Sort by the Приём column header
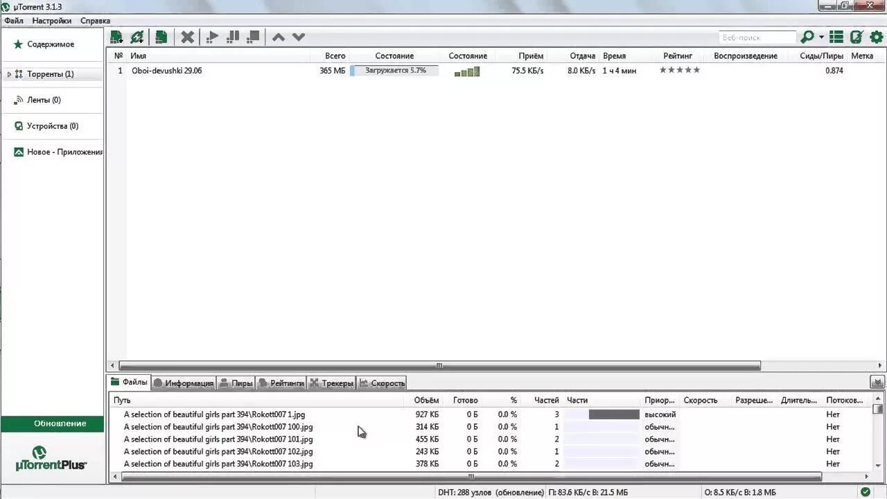 pyautogui.click(x=531, y=56)
